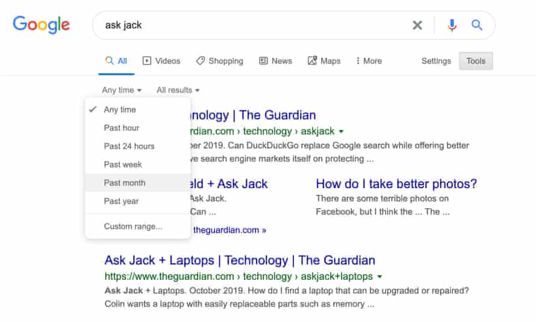Collapse the Any time dropdown
This screenshot has width=536, height=322.
click(122, 90)
